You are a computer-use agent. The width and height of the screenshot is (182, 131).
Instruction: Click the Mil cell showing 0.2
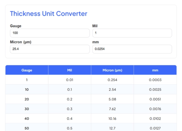click(70, 99)
